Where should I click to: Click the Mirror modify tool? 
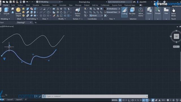click(54, 9)
